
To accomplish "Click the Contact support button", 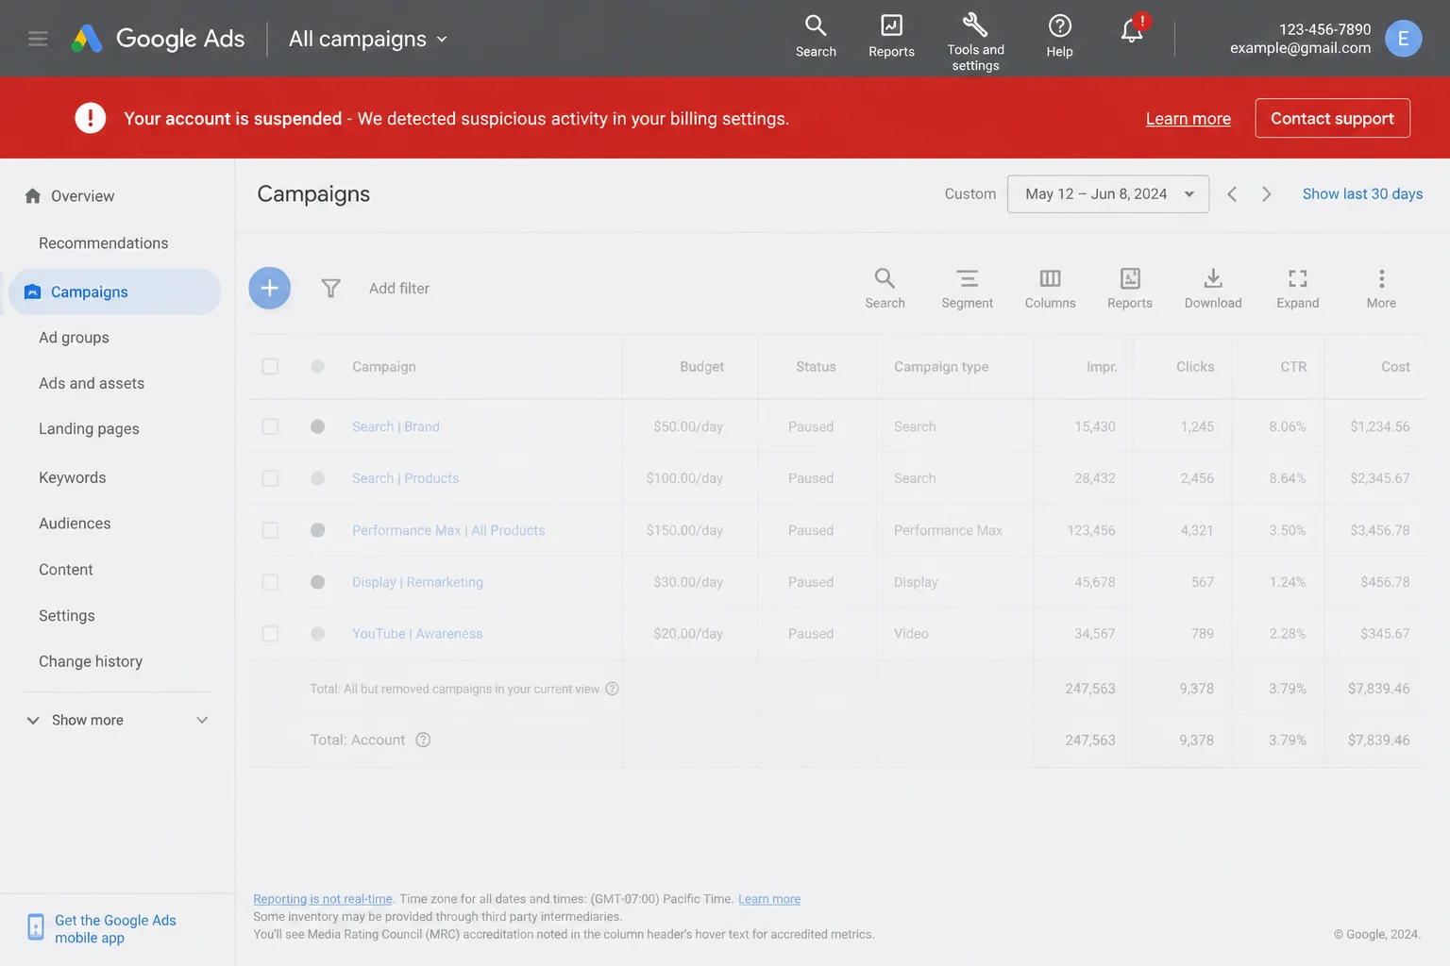I will click(1332, 118).
